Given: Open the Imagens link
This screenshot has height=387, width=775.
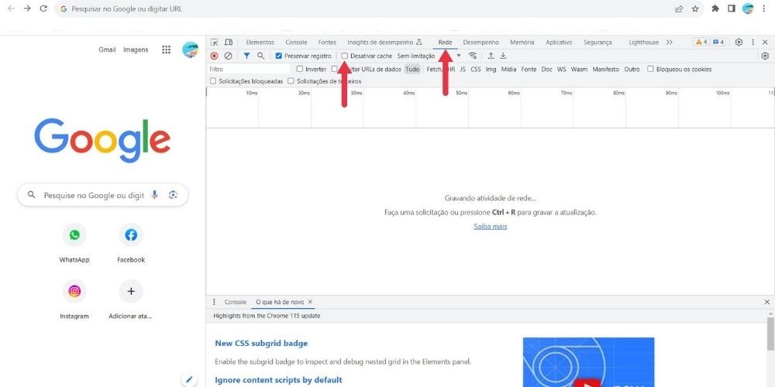Looking at the screenshot, I should (x=136, y=50).
